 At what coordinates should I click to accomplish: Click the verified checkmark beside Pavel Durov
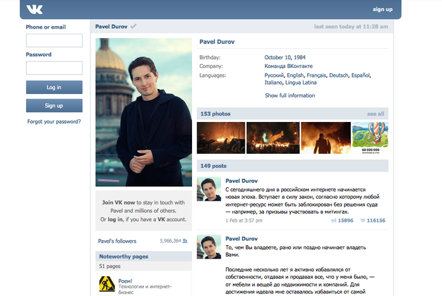tap(134, 26)
